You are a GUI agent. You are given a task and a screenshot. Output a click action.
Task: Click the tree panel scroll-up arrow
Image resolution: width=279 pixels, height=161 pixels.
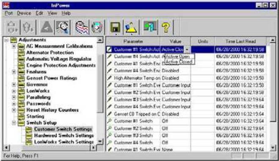[100, 40]
